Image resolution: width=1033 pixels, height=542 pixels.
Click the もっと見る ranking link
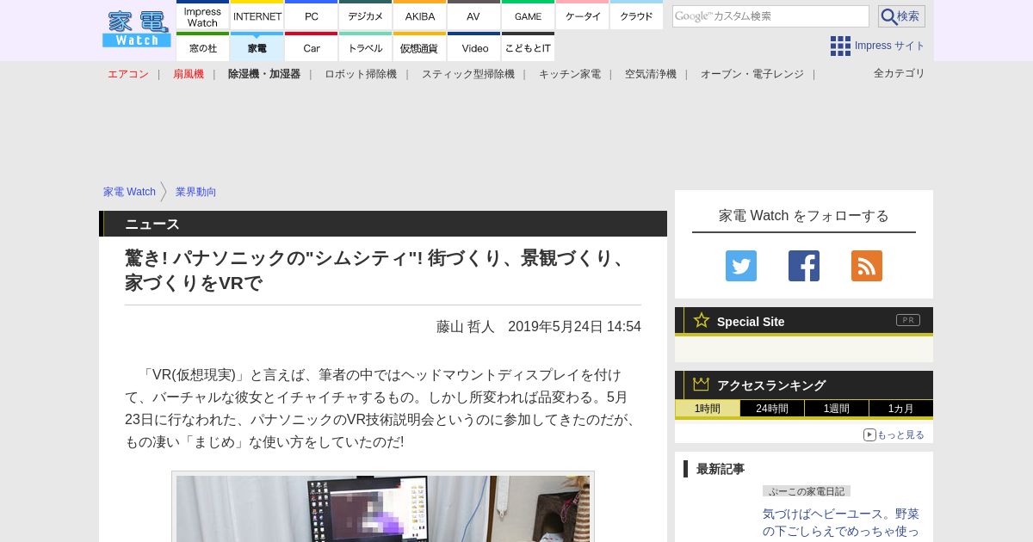[x=894, y=434]
